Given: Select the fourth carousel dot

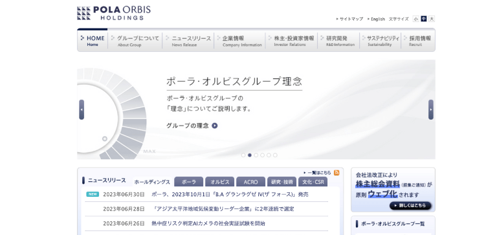Looking at the screenshot, I should [262, 155].
